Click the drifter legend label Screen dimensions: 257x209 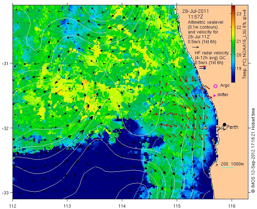coord(223,95)
